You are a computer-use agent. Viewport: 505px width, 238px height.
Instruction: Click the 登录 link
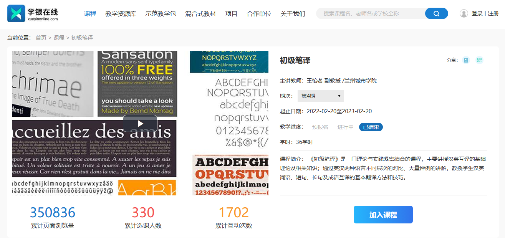point(477,13)
